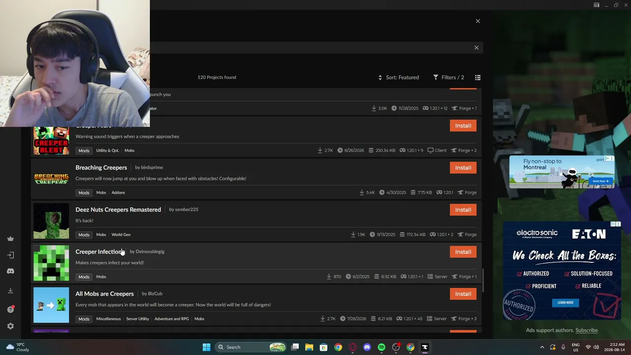Open the Discord taskbar icon

367,347
